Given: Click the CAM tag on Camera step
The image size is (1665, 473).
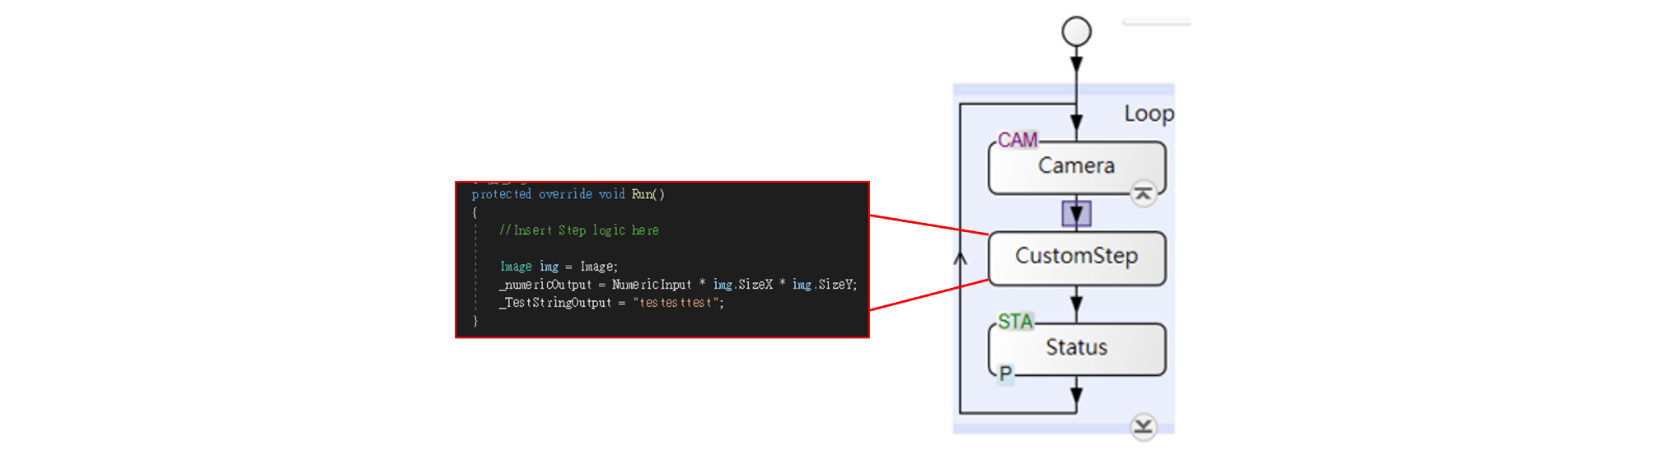Looking at the screenshot, I should [1017, 140].
